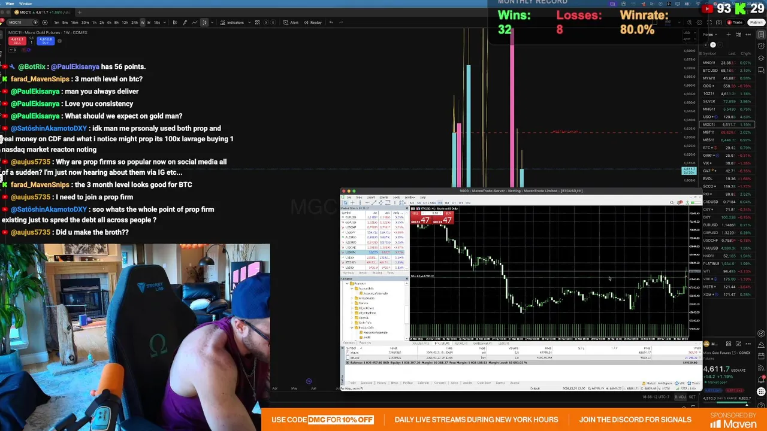767x431 pixels.
Task: Collapse the Accountinfo folder in Navigator
Action: [x=352, y=289]
